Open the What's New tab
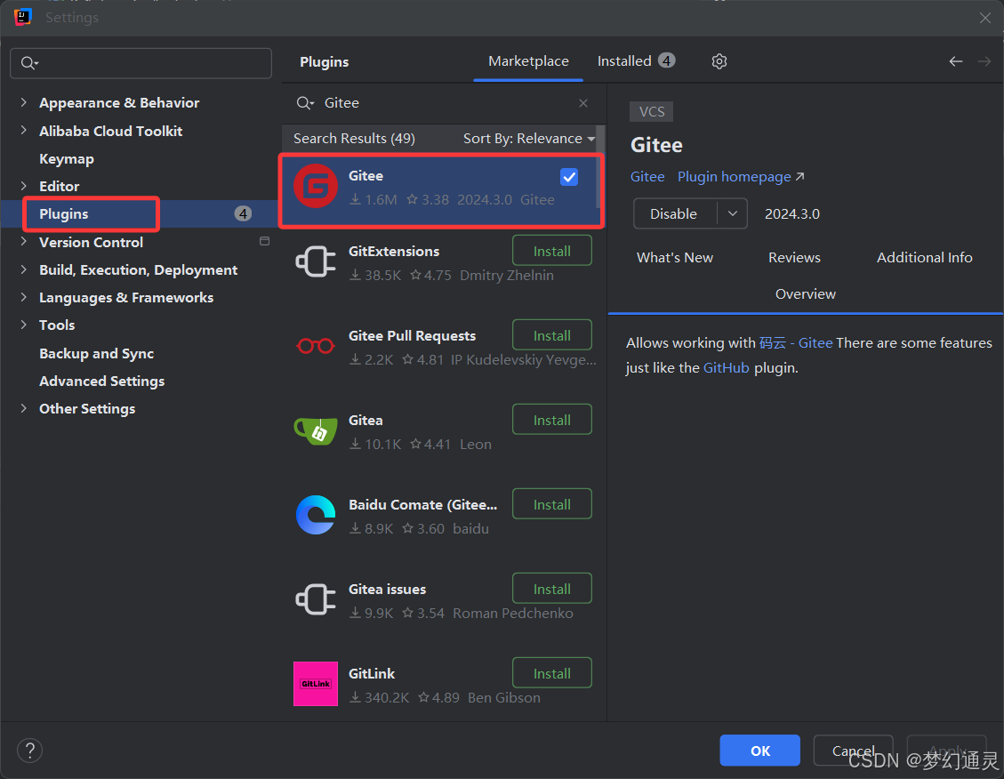The height and width of the screenshot is (779, 1004). (x=674, y=257)
